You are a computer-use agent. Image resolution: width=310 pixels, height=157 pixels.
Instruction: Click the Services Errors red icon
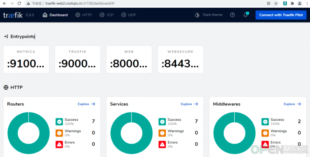tap(162, 144)
